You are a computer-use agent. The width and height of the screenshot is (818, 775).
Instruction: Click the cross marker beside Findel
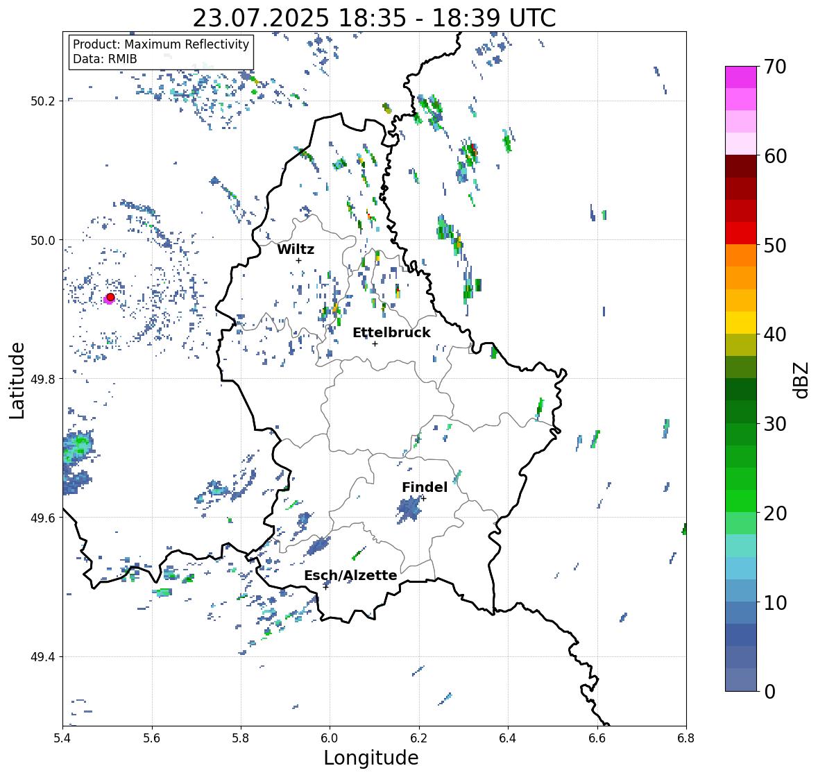coord(423,499)
